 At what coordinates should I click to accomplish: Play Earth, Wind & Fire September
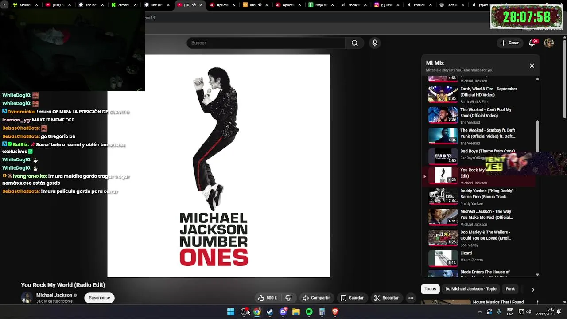(x=481, y=94)
